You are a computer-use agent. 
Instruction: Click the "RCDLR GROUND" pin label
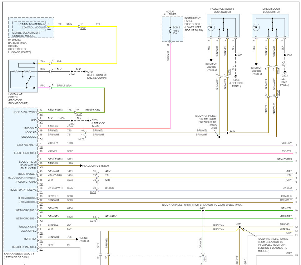pyautogui.click(x=26, y=182)
